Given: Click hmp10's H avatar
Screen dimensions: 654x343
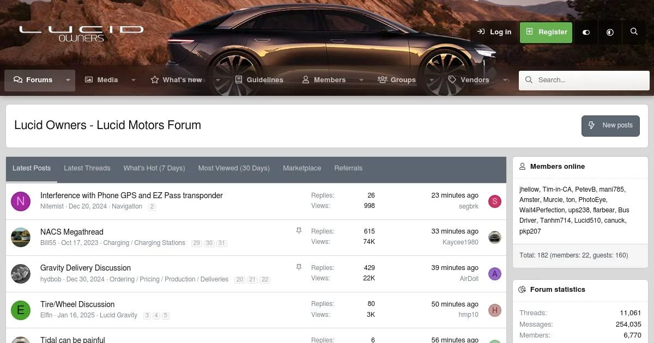Looking at the screenshot, I should click(494, 310).
